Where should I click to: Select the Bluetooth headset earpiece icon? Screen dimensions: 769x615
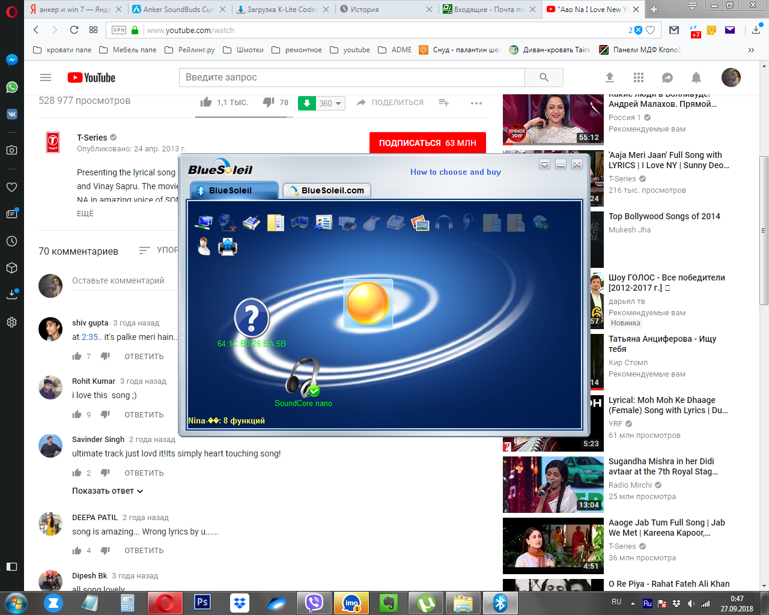468,223
